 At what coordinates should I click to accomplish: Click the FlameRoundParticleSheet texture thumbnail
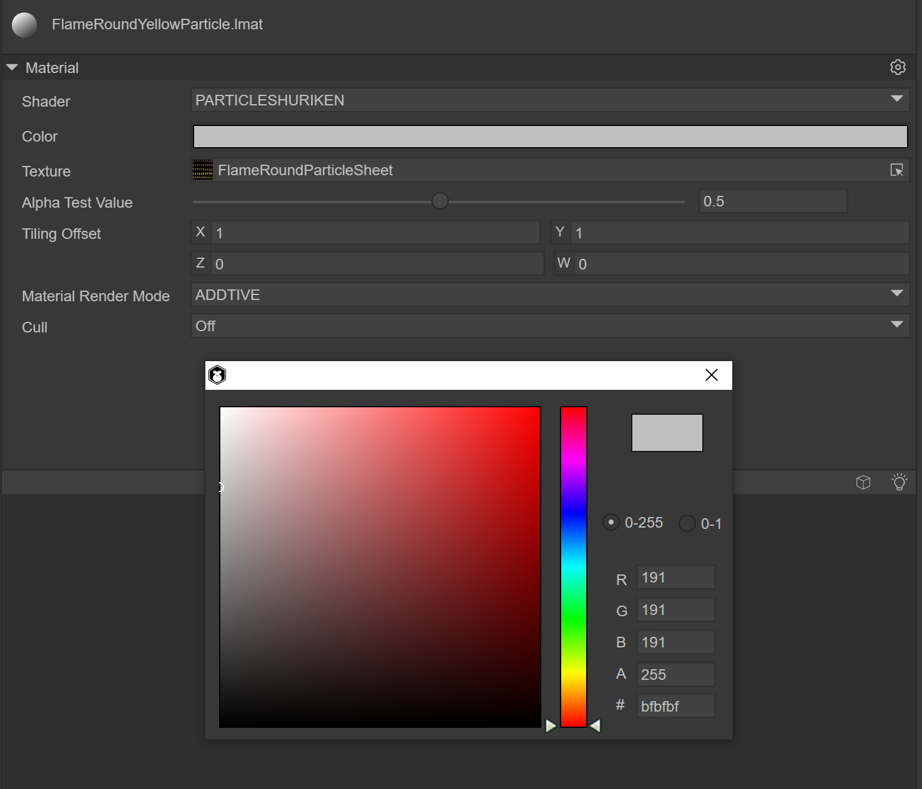tap(203, 170)
